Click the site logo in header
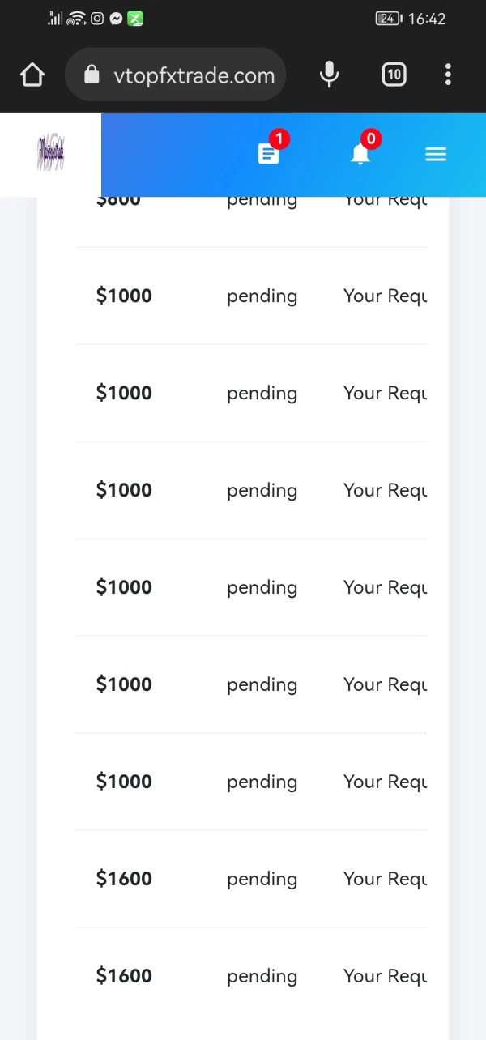The width and height of the screenshot is (486, 1040). (50, 153)
